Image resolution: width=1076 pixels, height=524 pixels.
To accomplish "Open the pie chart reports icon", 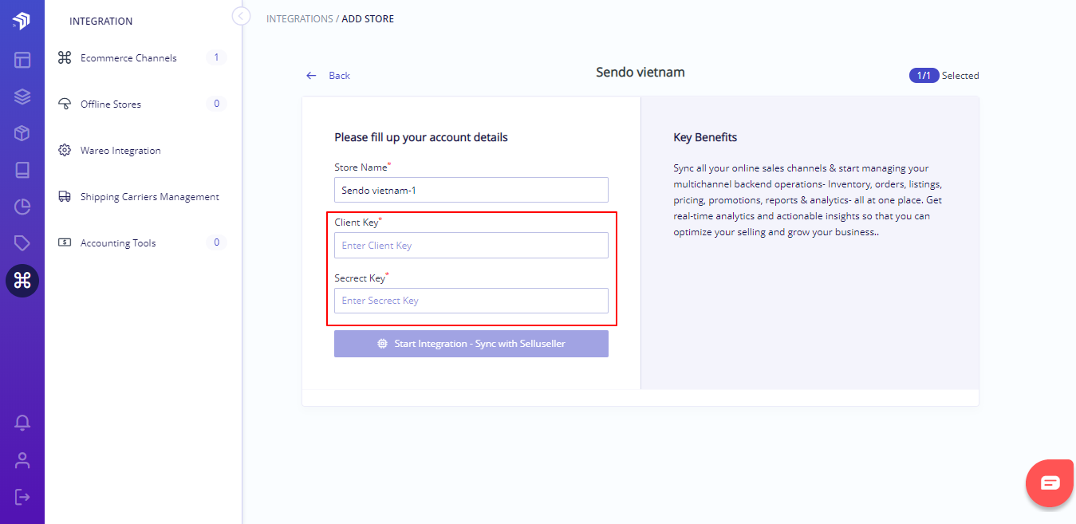I will [x=22, y=207].
